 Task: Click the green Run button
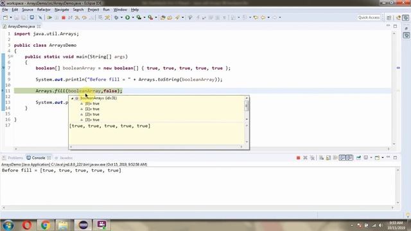[128, 17]
